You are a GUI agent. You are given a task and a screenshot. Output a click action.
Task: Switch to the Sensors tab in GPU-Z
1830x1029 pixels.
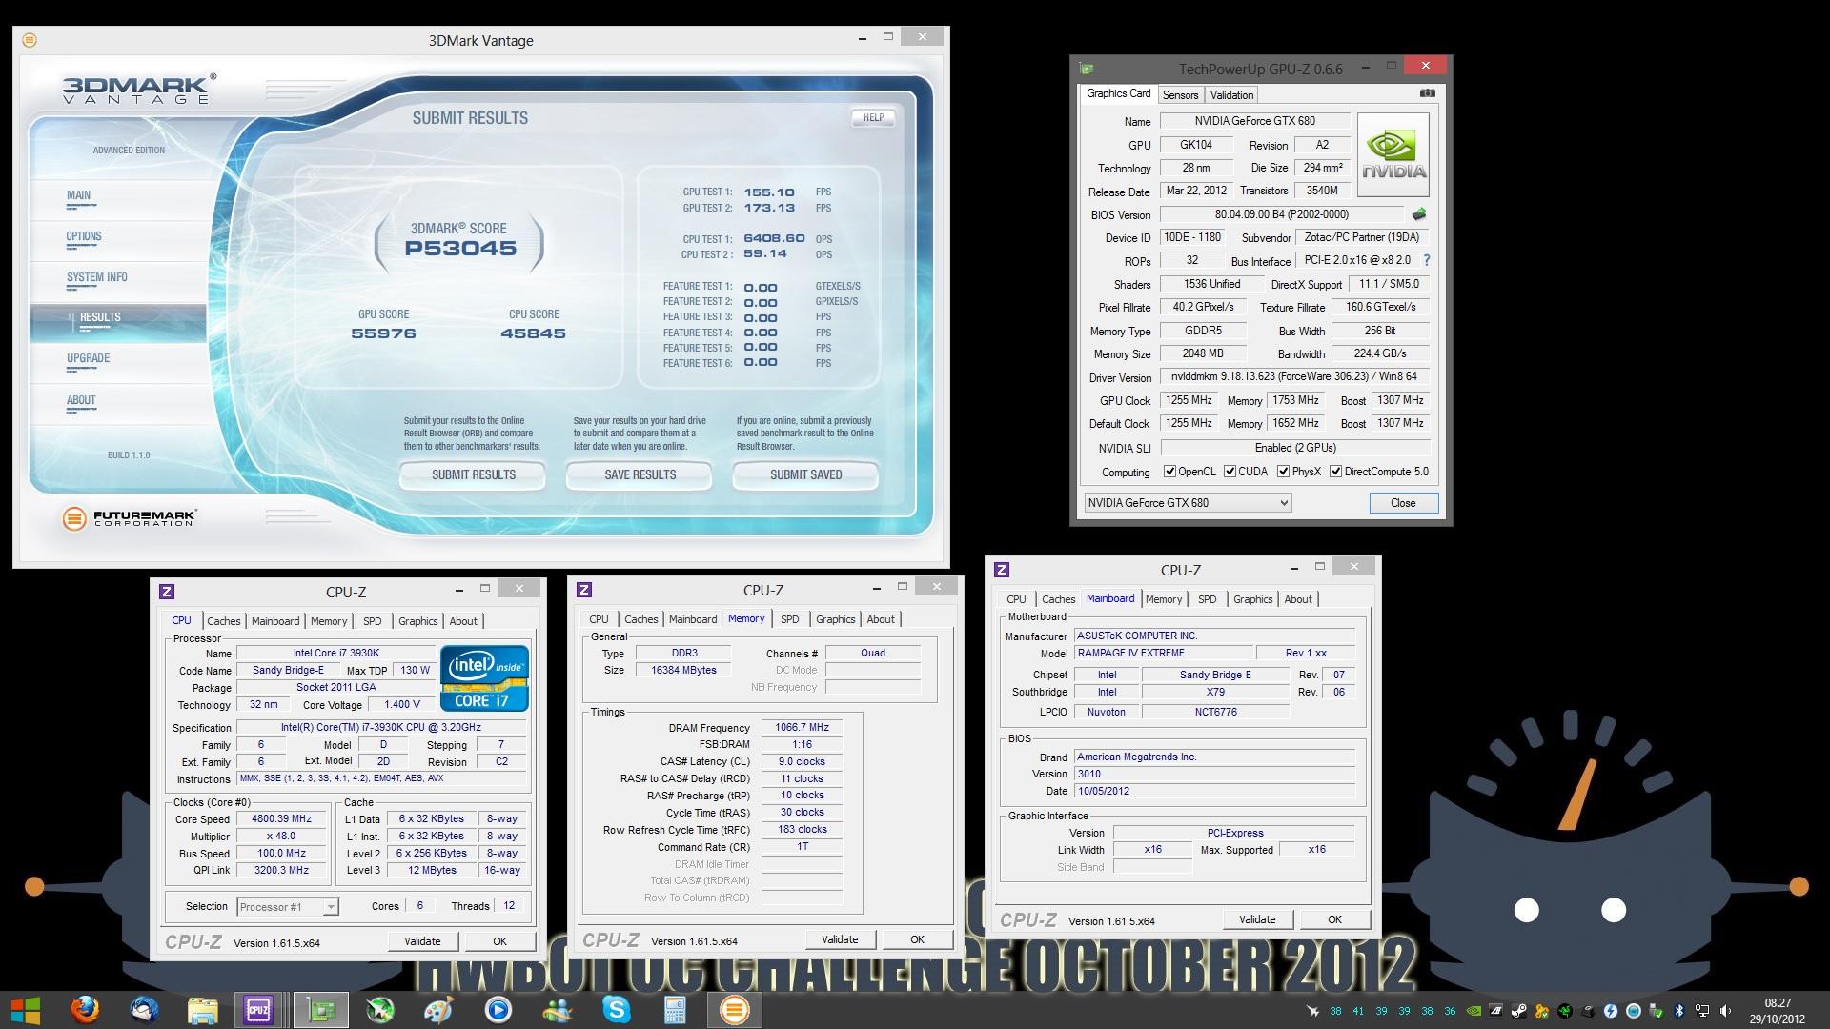pos(1180,95)
